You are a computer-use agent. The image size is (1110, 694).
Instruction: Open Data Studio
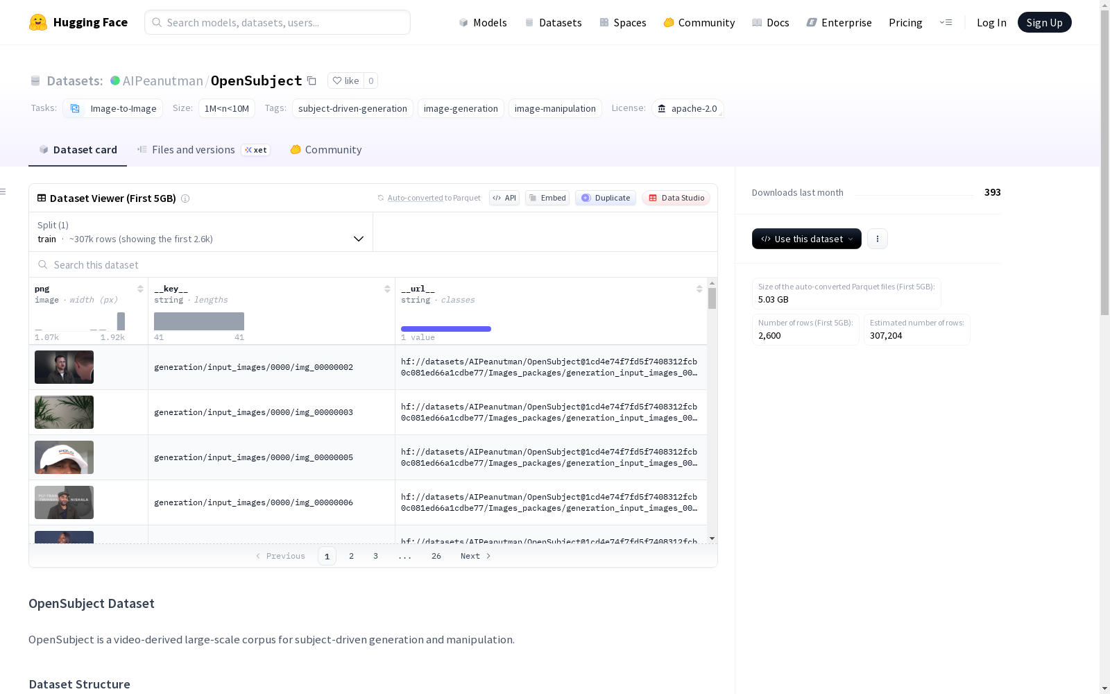click(676, 198)
